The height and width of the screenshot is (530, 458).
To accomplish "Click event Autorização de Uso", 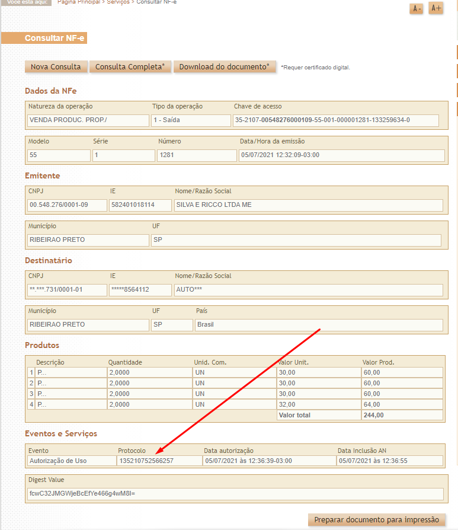I will (72, 461).
